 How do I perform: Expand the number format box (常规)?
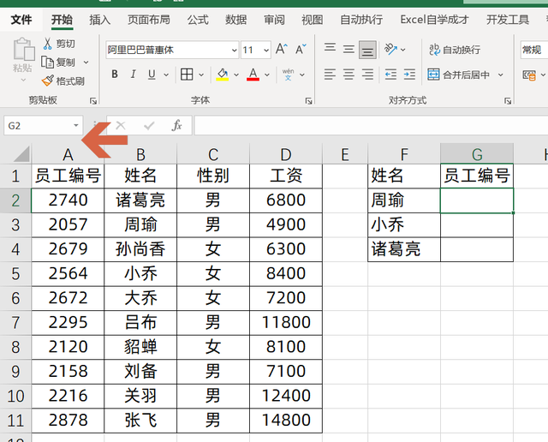(x=534, y=50)
